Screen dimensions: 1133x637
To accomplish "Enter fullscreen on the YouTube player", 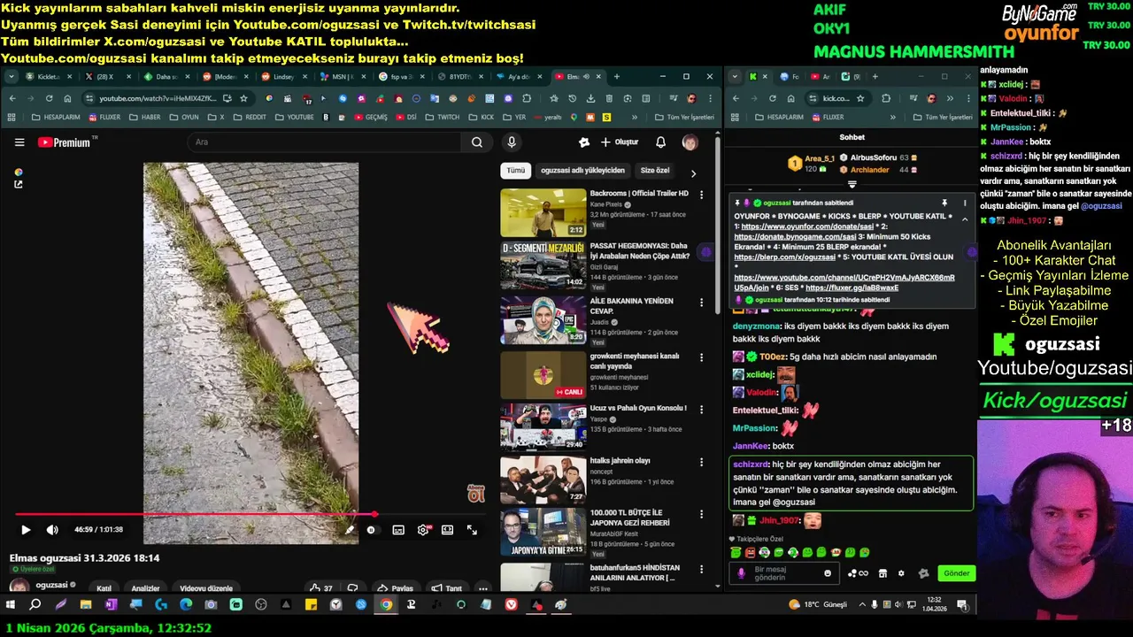I will (472, 530).
